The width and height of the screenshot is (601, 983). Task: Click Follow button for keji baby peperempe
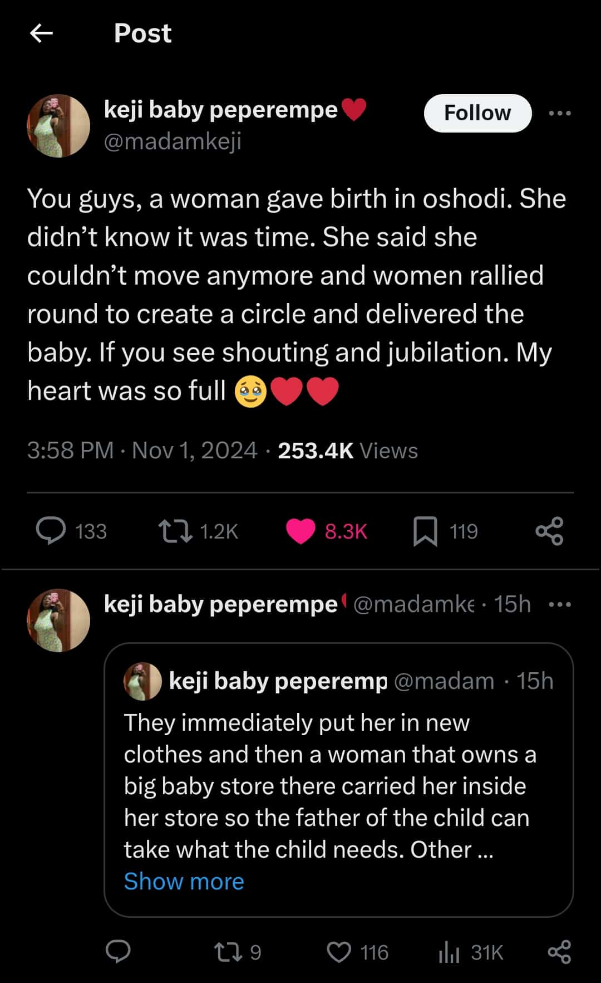pos(477,113)
